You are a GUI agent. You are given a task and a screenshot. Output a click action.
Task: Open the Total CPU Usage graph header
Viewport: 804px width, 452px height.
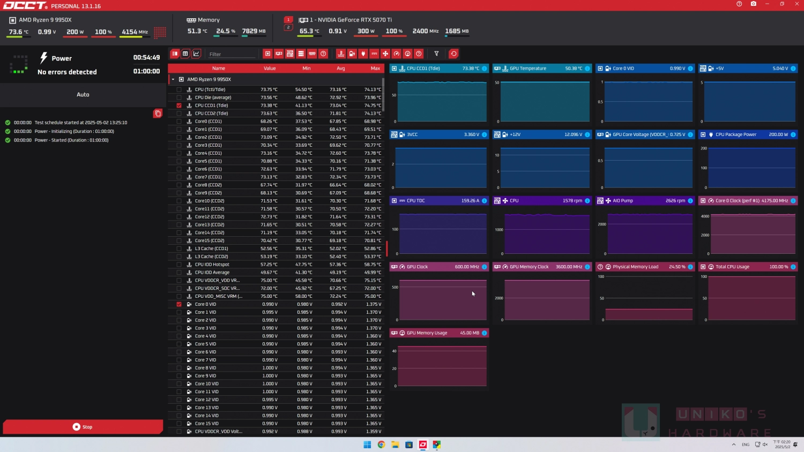[x=748, y=267]
